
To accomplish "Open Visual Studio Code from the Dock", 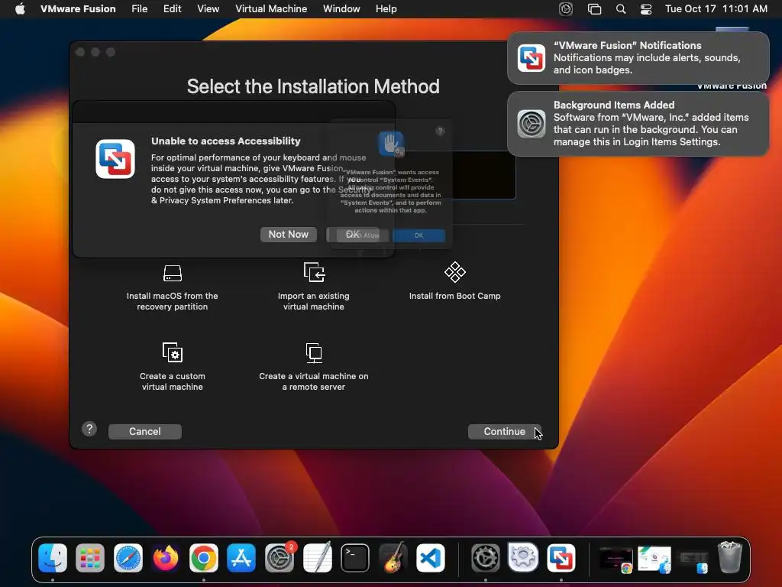I will click(x=431, y=557).
